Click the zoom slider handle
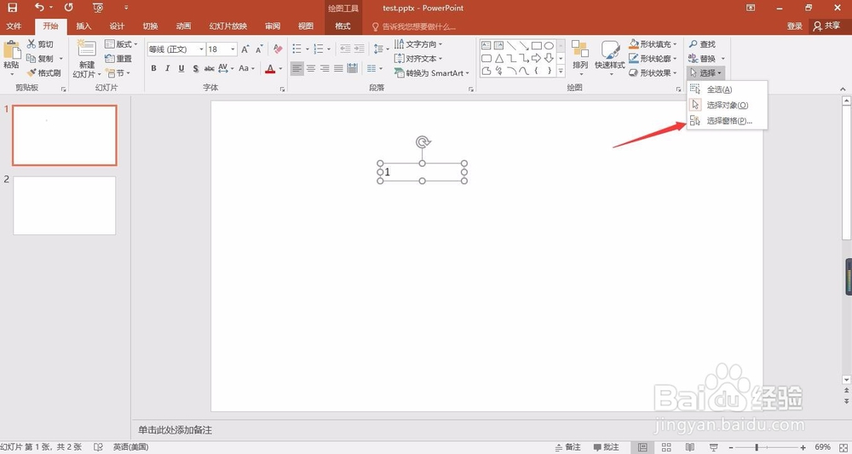Screen dimensions: 852x454 (756, 447)
